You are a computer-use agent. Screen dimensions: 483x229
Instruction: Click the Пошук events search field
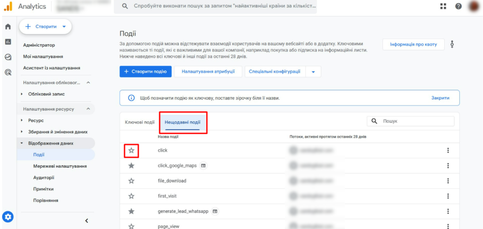click(415, 121)
